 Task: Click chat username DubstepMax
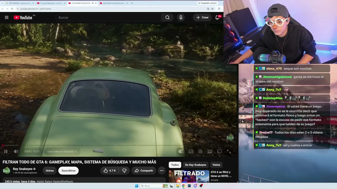point(272,98)
